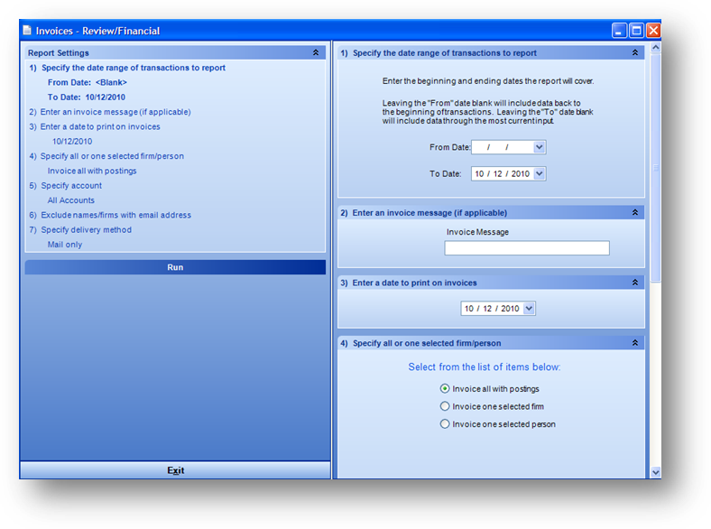The height and width of the screenshot is (529, 711).
Task: Click the Run button
Action: pos(175,267)
